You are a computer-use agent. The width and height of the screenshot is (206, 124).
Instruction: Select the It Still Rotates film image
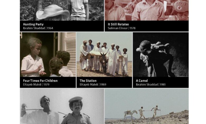[x=147, y=10]
